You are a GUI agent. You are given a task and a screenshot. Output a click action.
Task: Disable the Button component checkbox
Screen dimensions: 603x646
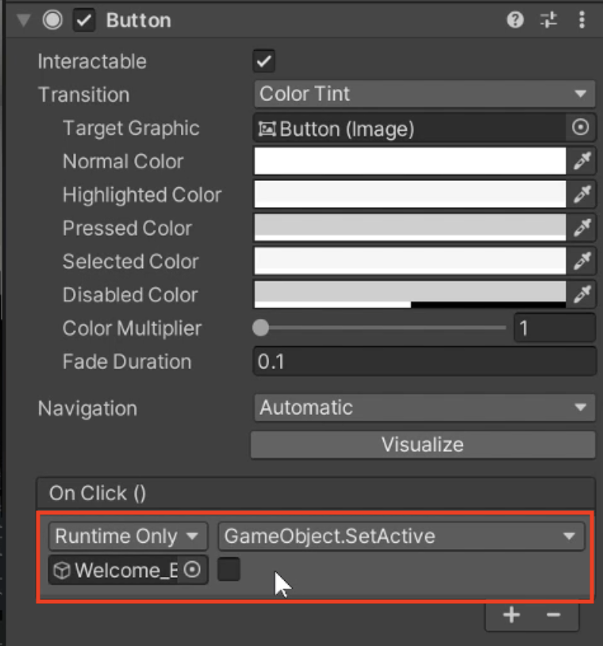(83, 21)
